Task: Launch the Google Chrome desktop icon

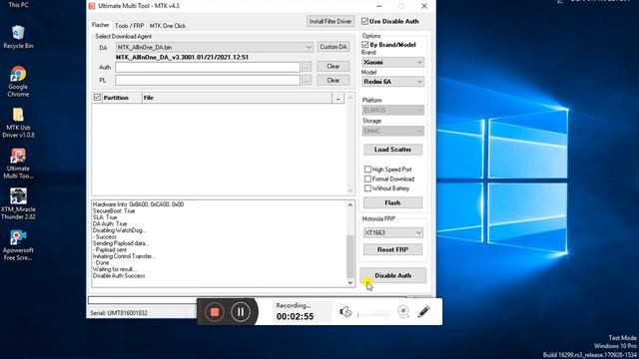Action: (x=18, y=82)
